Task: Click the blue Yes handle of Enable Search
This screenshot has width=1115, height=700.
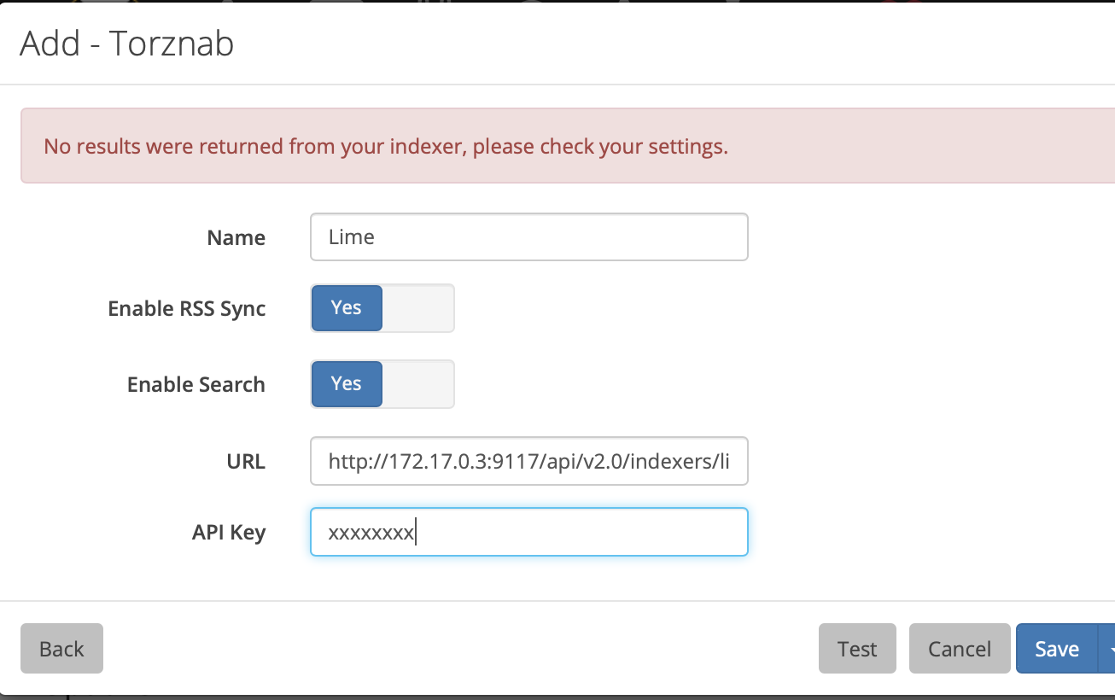Action: pos(347,384)
